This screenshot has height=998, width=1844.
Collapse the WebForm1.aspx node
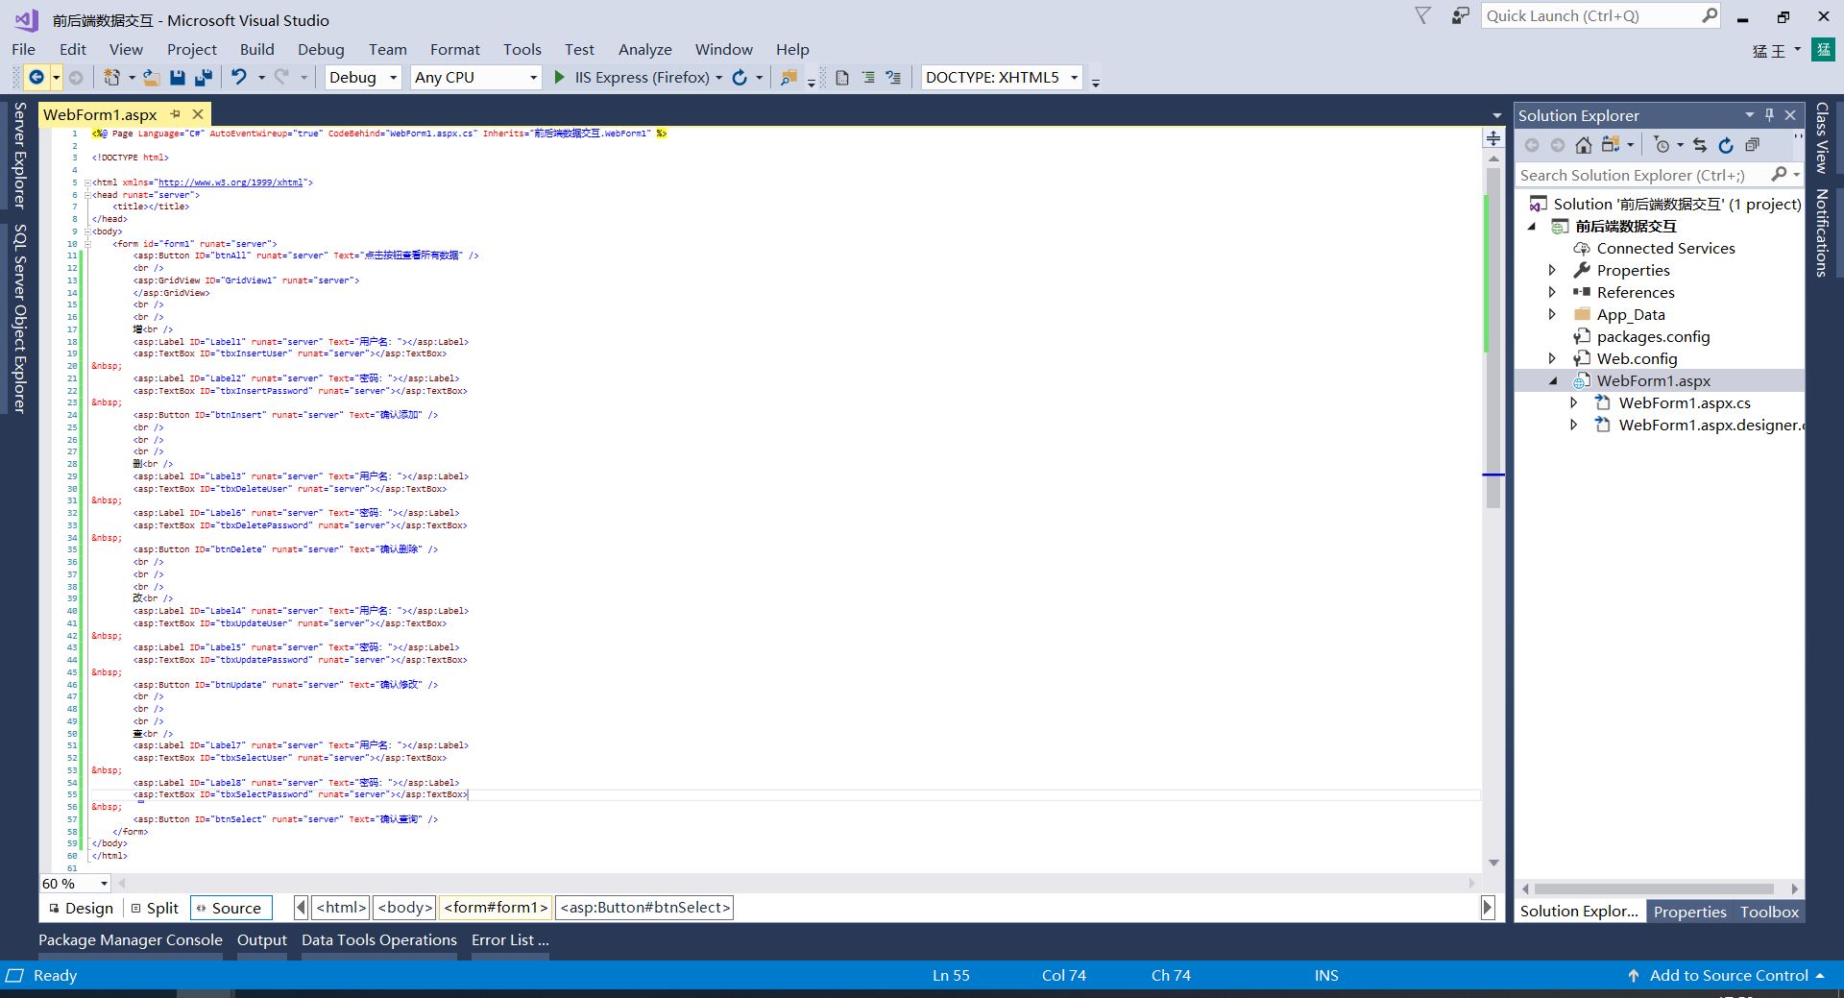pyautogui.click(x=1553, y=381)
